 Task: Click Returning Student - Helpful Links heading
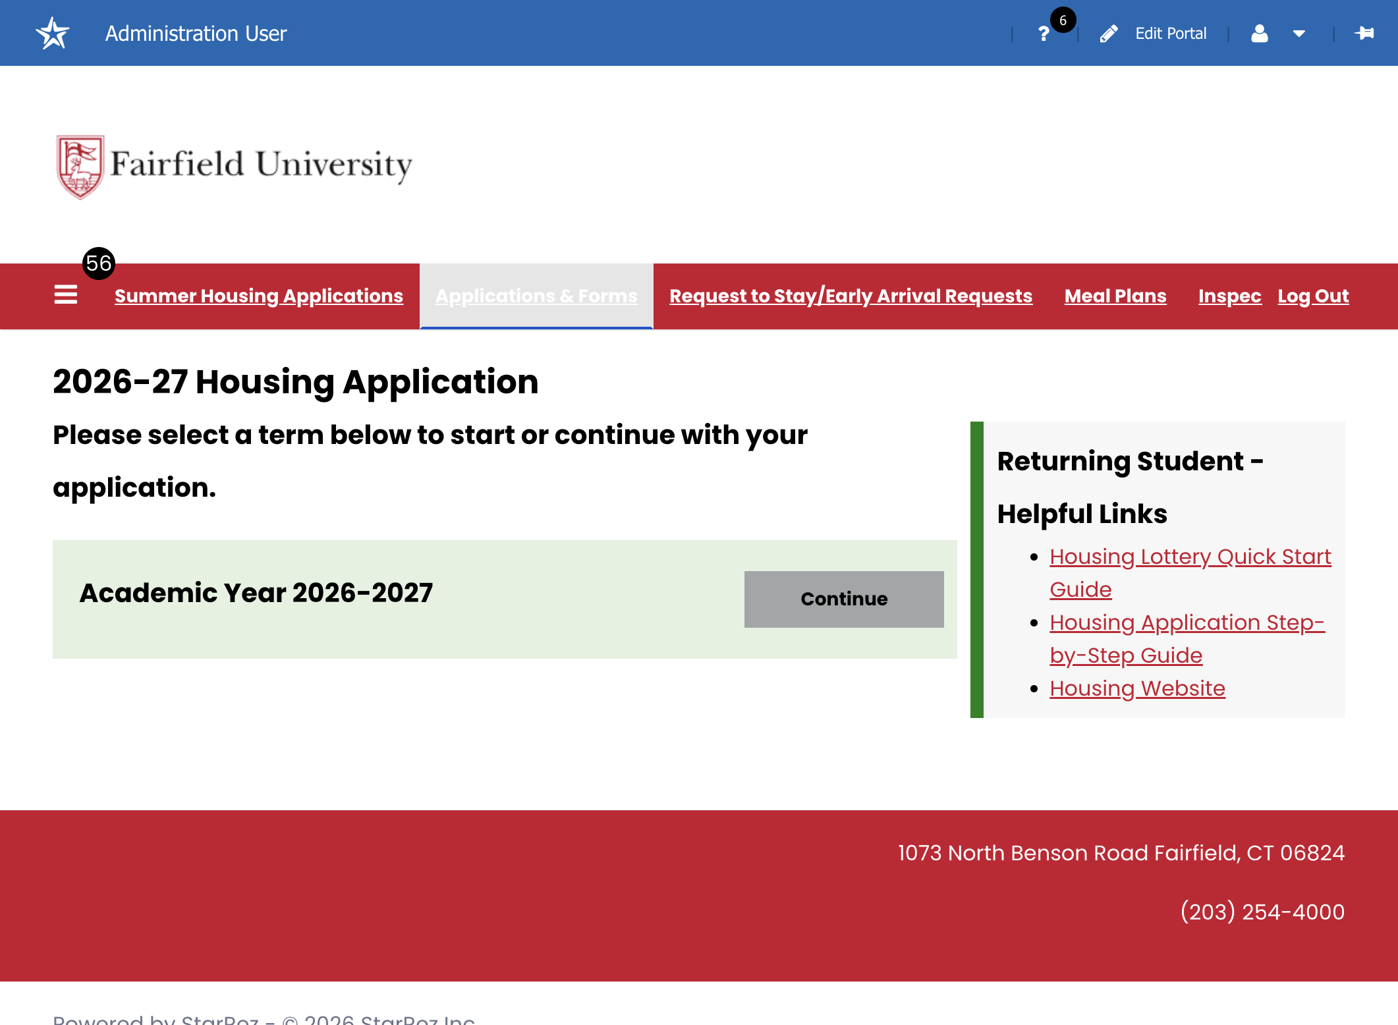(x=1131, y=487)
